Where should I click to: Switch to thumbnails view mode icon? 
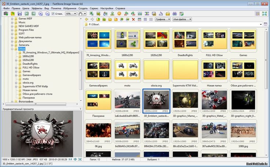[140, 19]
